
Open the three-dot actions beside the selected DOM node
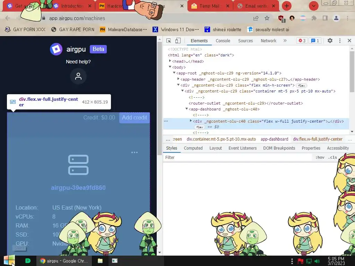pyautogui.click(x=166, y=121)
